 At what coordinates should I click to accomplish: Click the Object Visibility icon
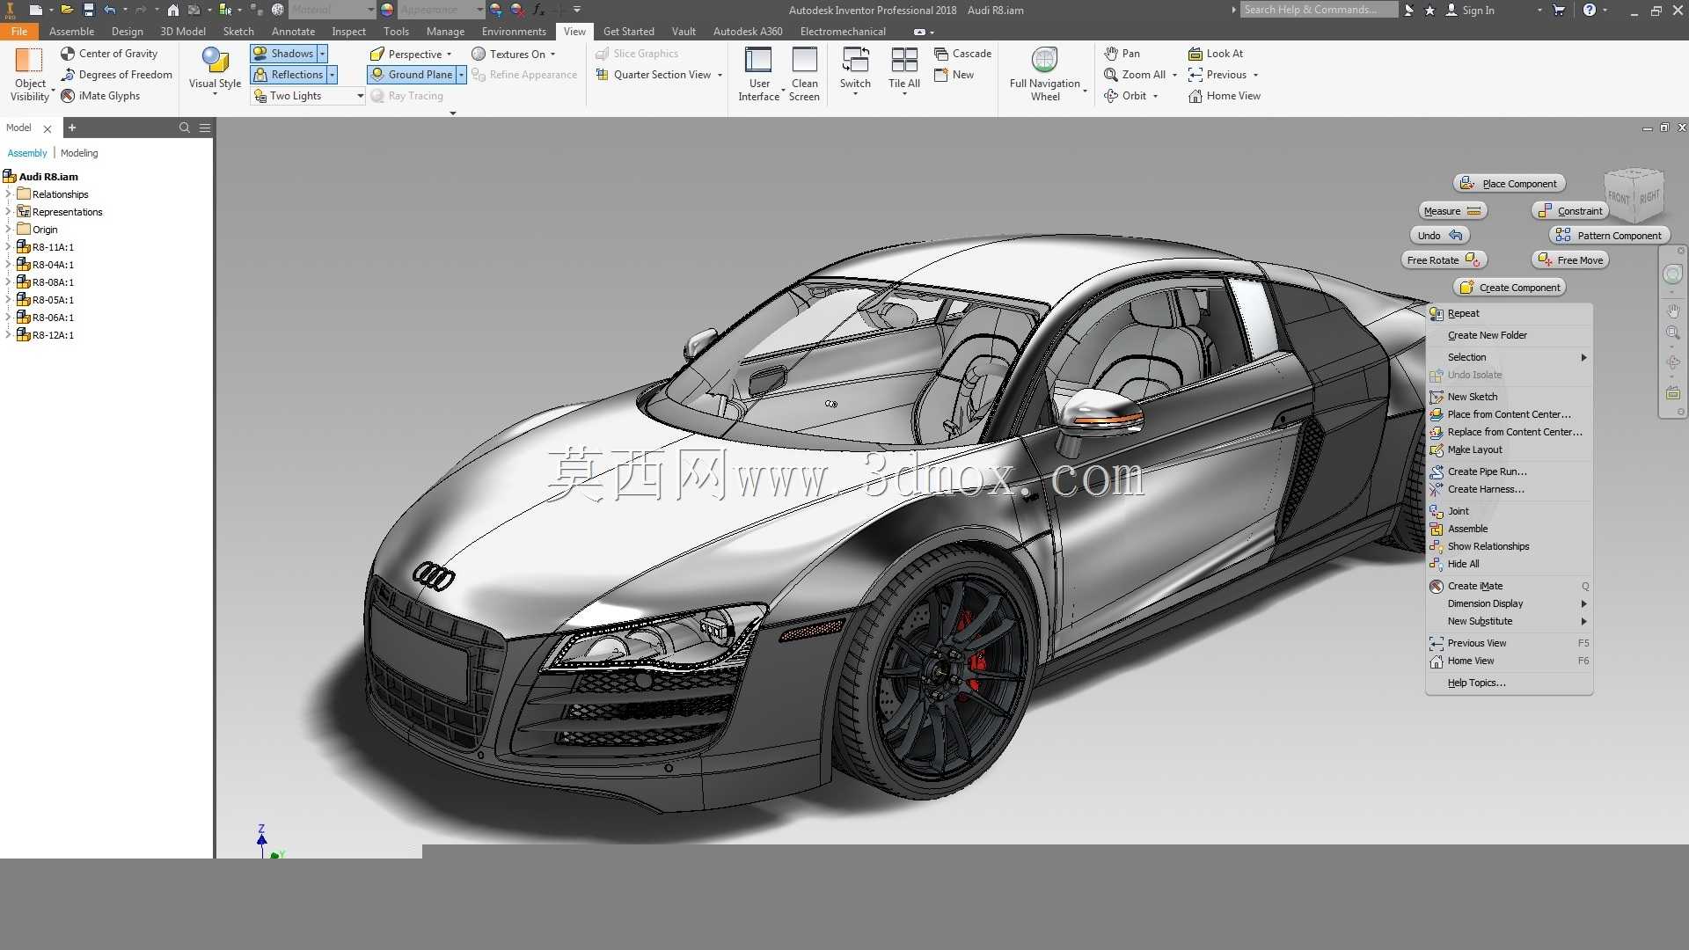pyautogui.click(x=29, y=61)
